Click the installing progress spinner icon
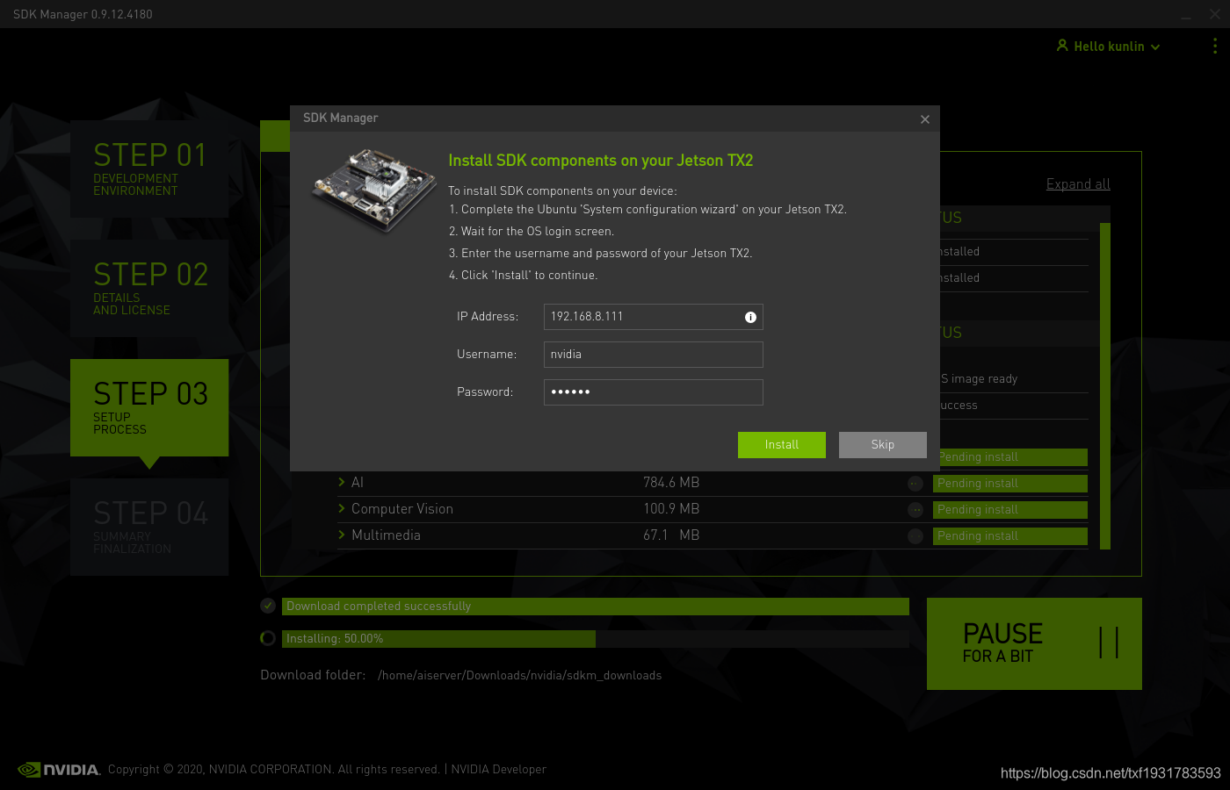Image resolution: width=1230 pixels, height=790 pixels. tap(268, 638)
